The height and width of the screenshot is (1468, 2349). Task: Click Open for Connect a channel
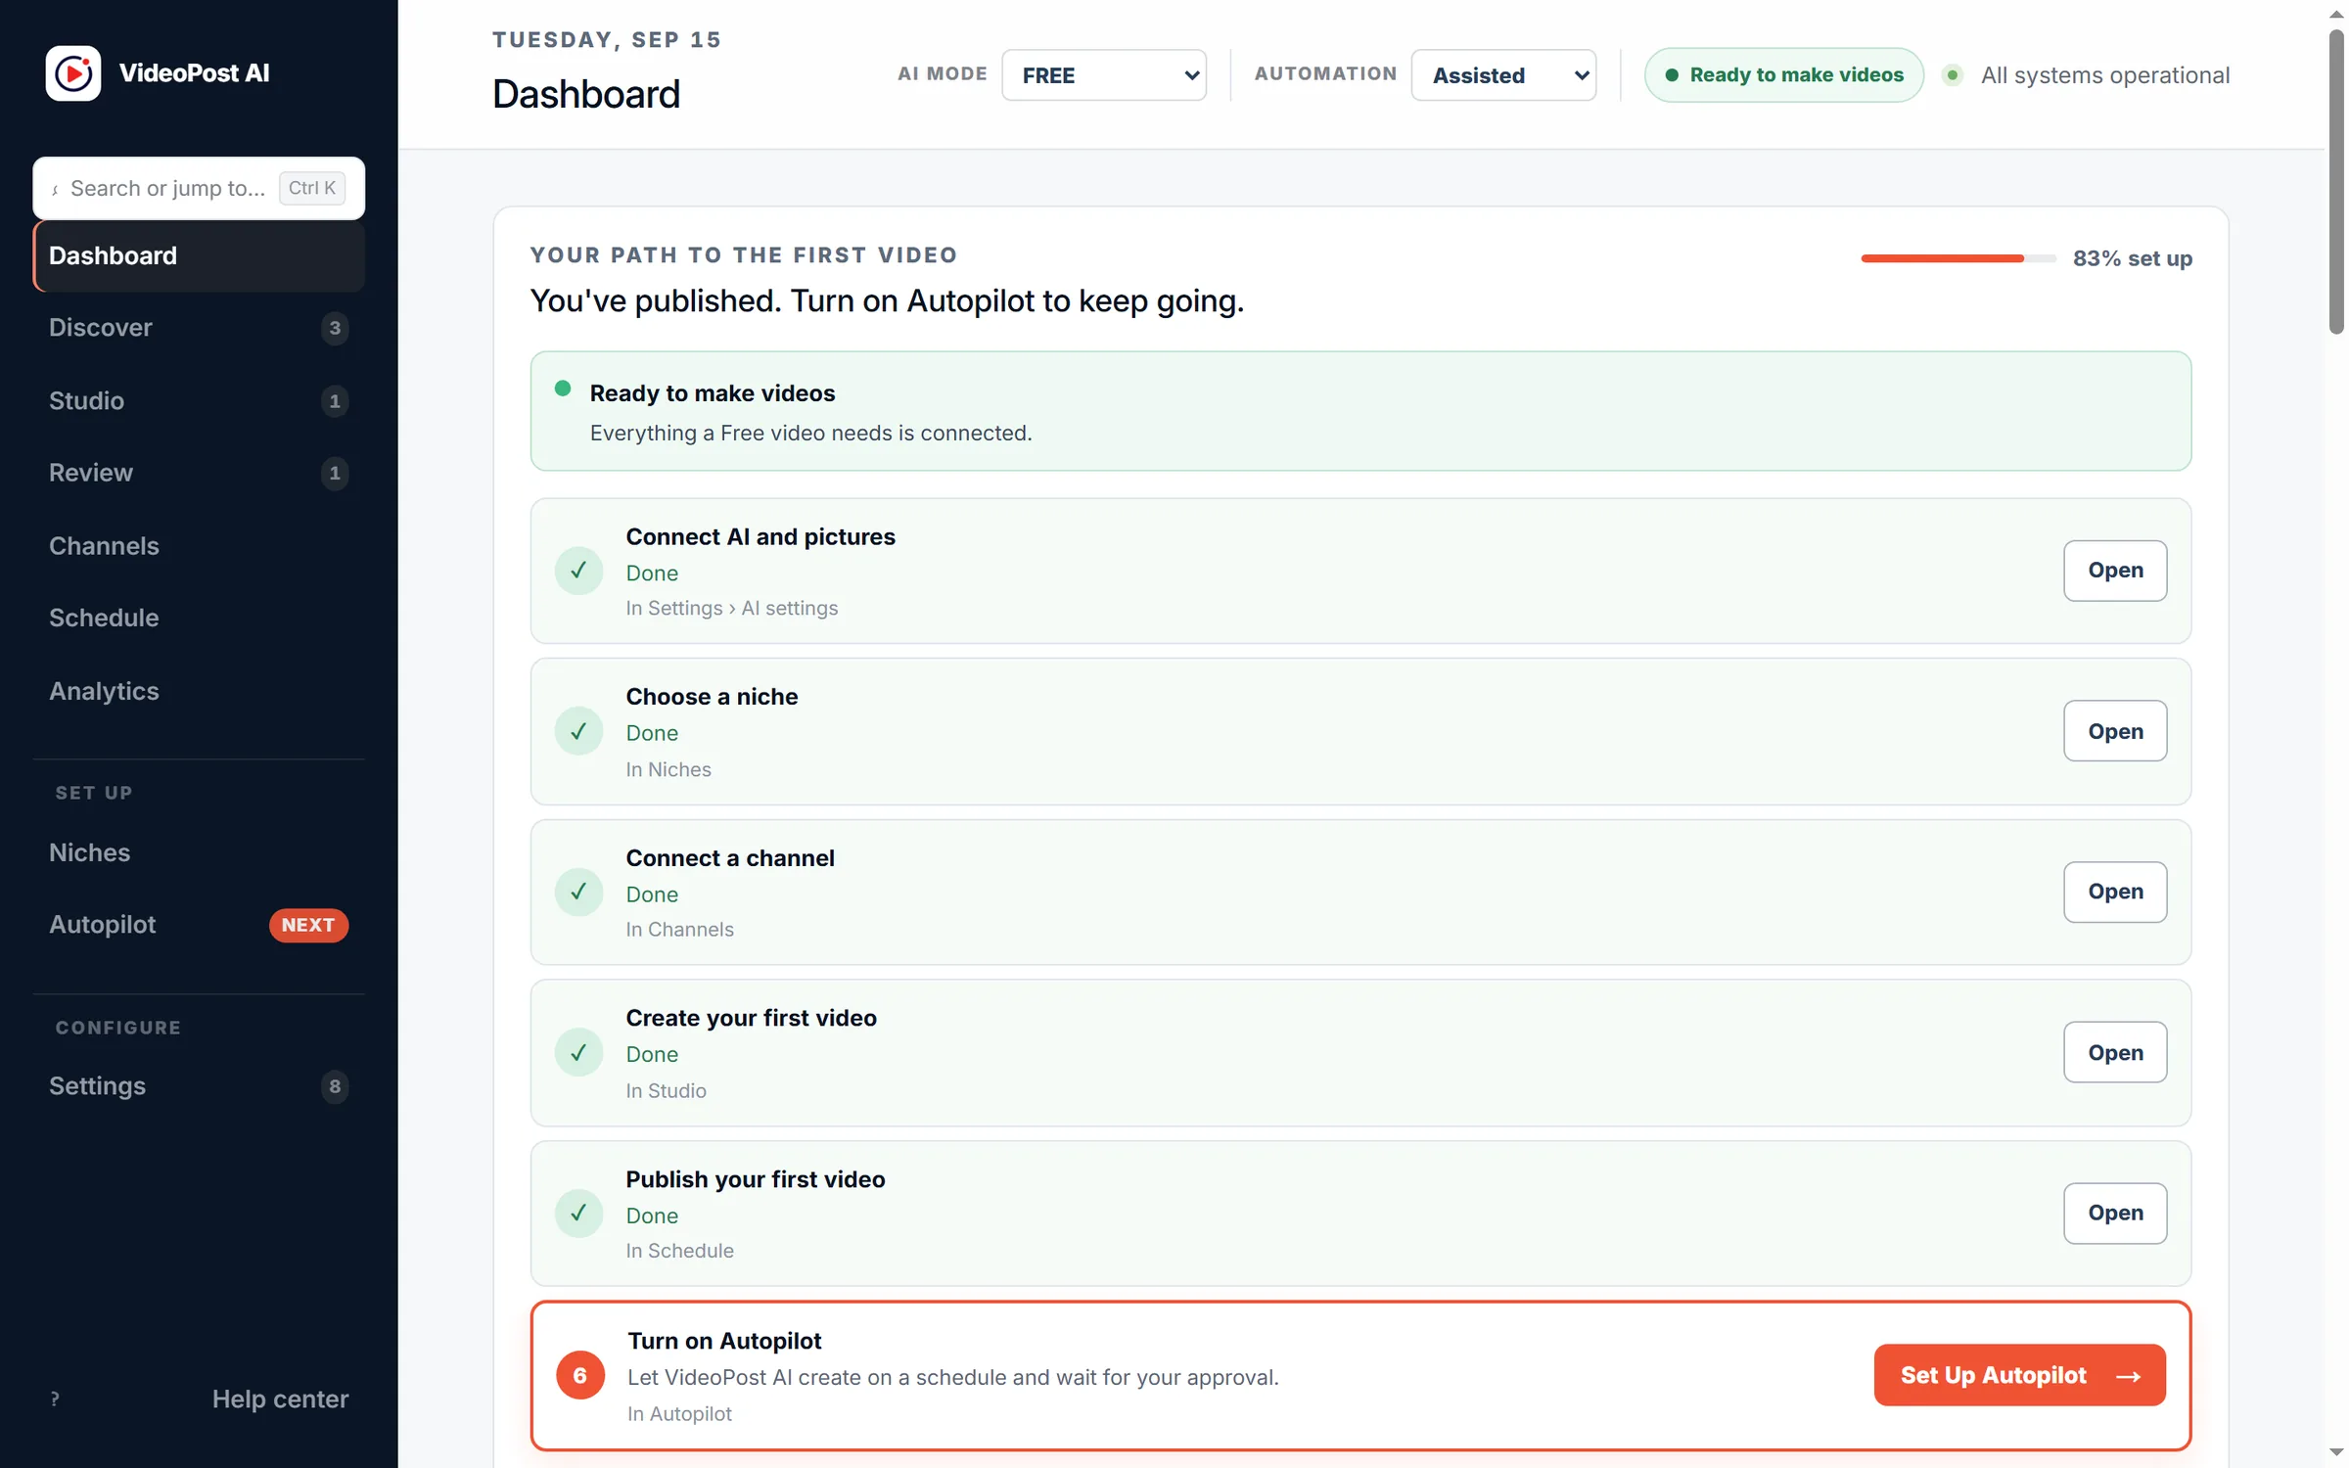point(2115,892)
